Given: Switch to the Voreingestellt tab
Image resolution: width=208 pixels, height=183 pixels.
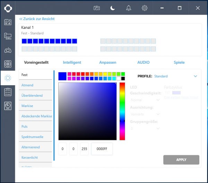Looking at the screenshot, I should pyautogui.click(x=36, y=62).
